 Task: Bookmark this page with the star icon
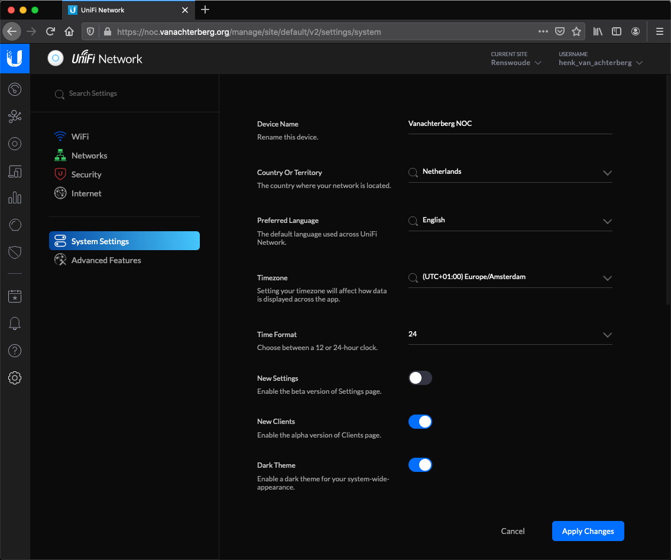576,32
